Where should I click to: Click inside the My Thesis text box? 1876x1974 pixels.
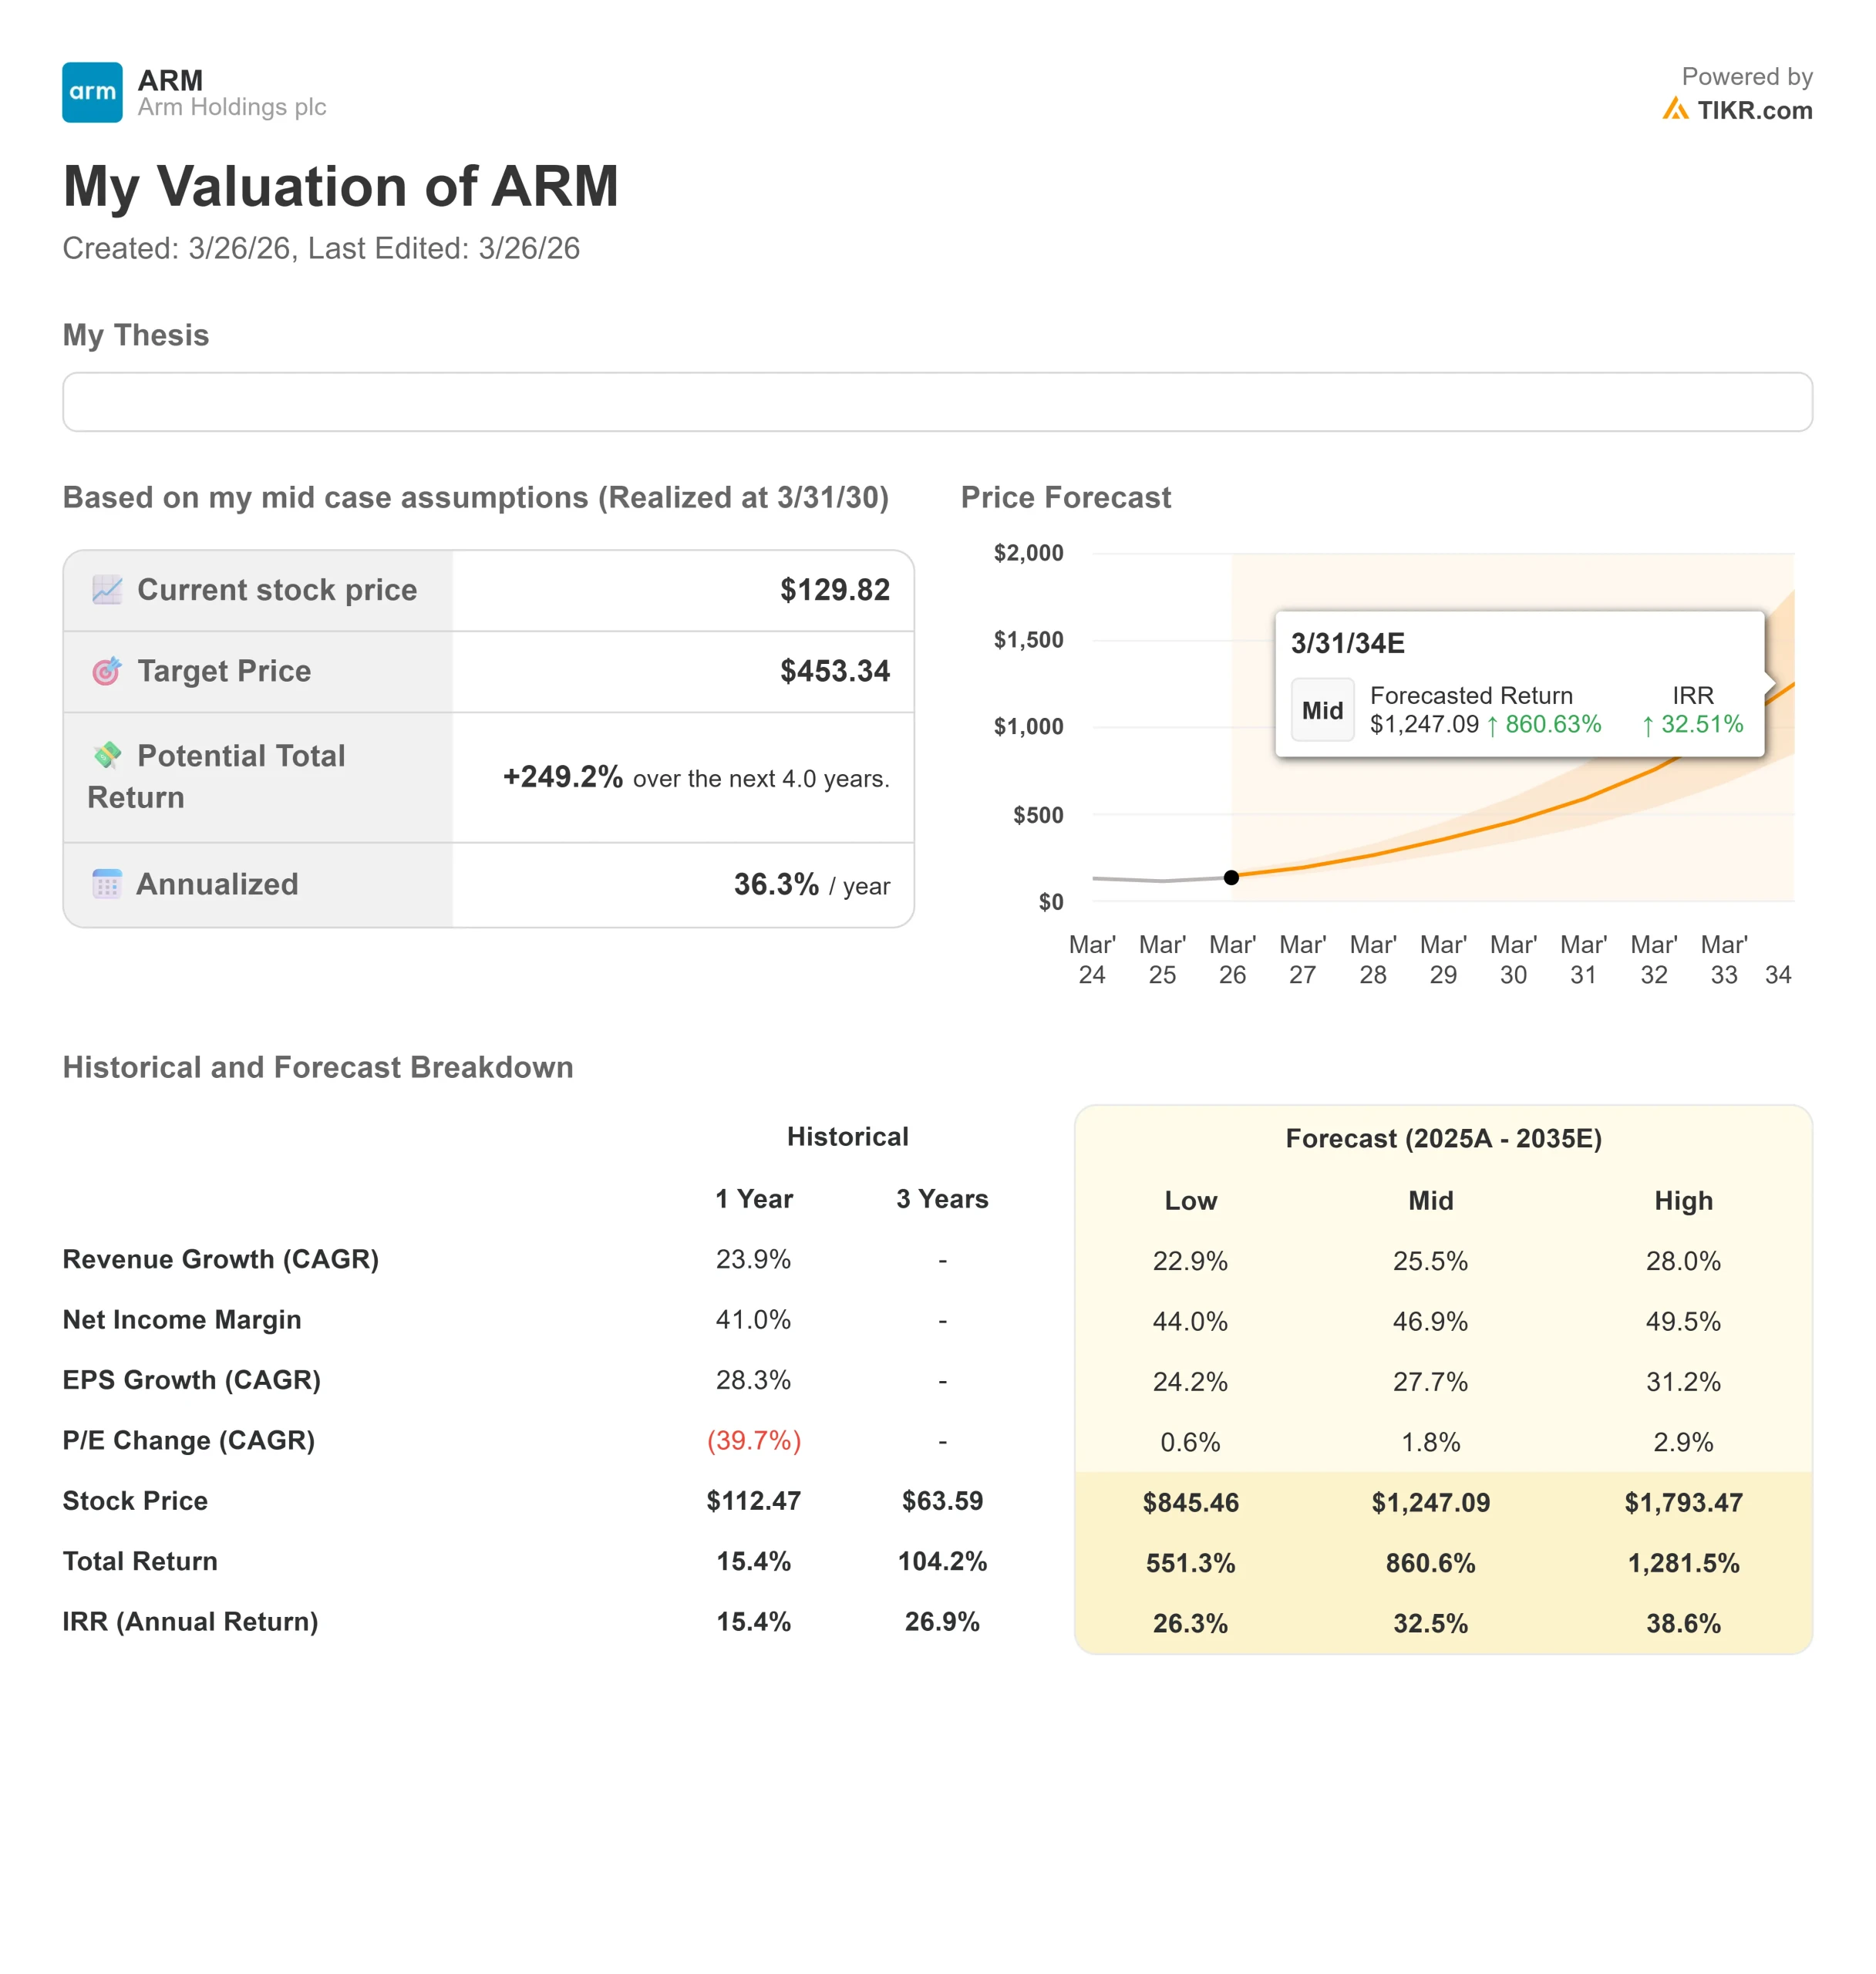(x=937, y=402)
